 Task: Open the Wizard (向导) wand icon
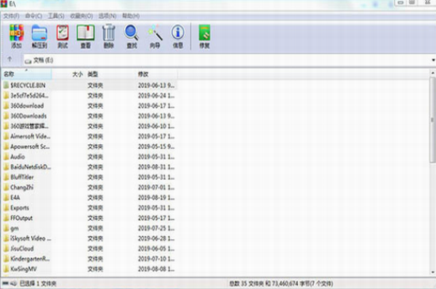155,32
